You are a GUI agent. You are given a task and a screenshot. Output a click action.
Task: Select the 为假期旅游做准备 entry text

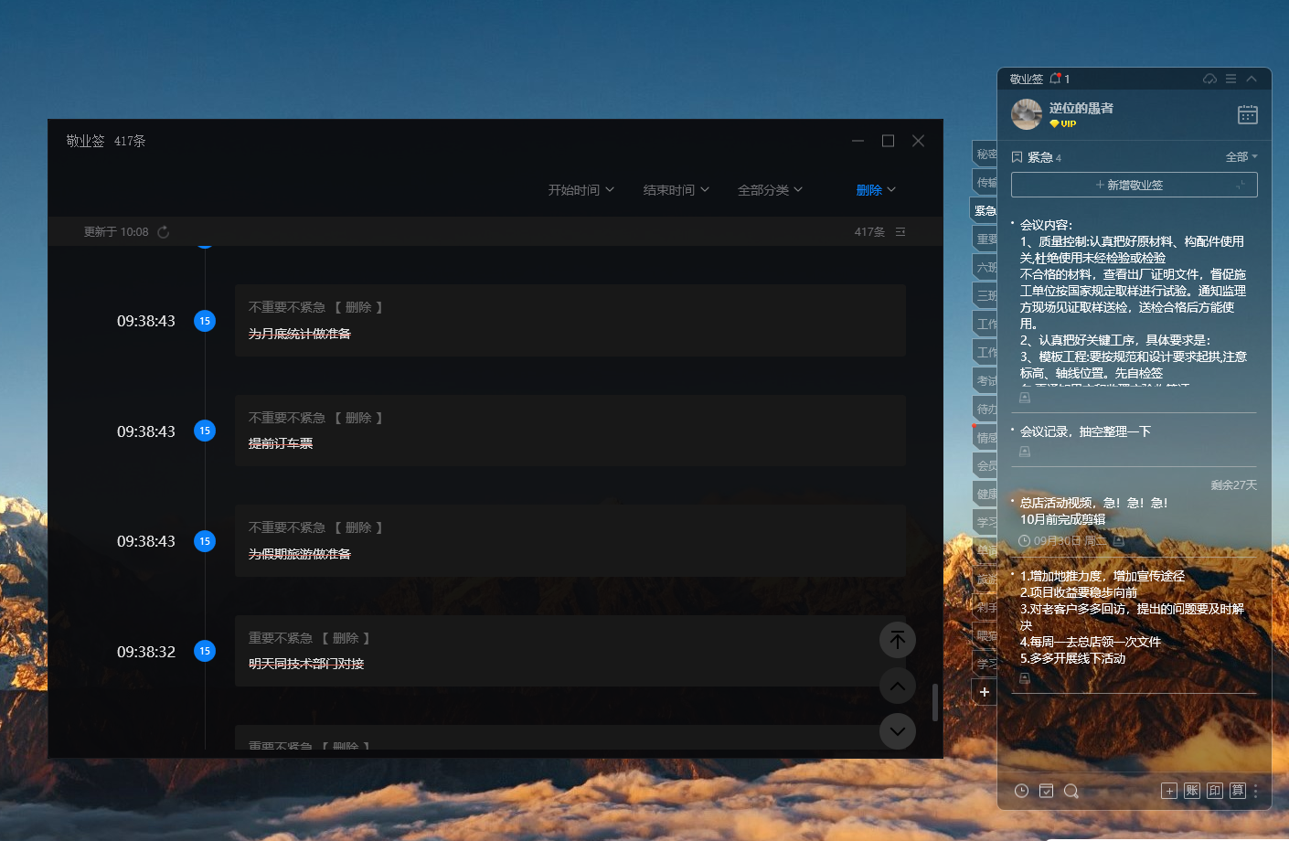pos(300,554)
